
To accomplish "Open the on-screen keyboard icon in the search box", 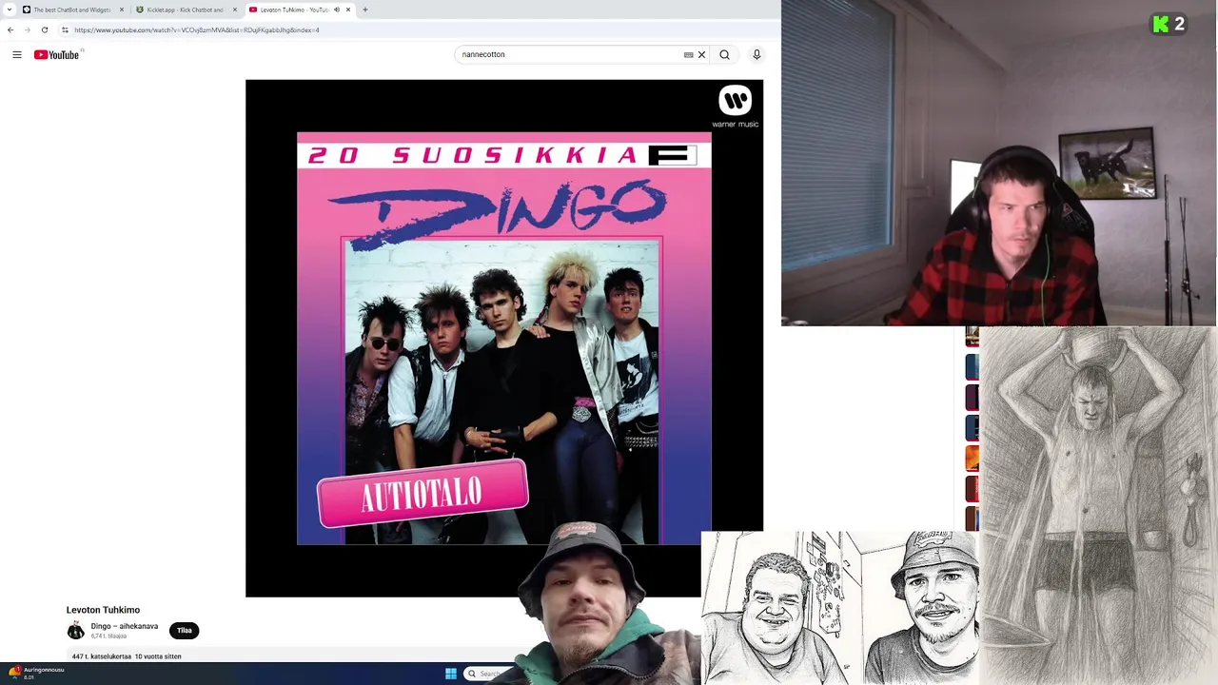I will click(688, 54).
